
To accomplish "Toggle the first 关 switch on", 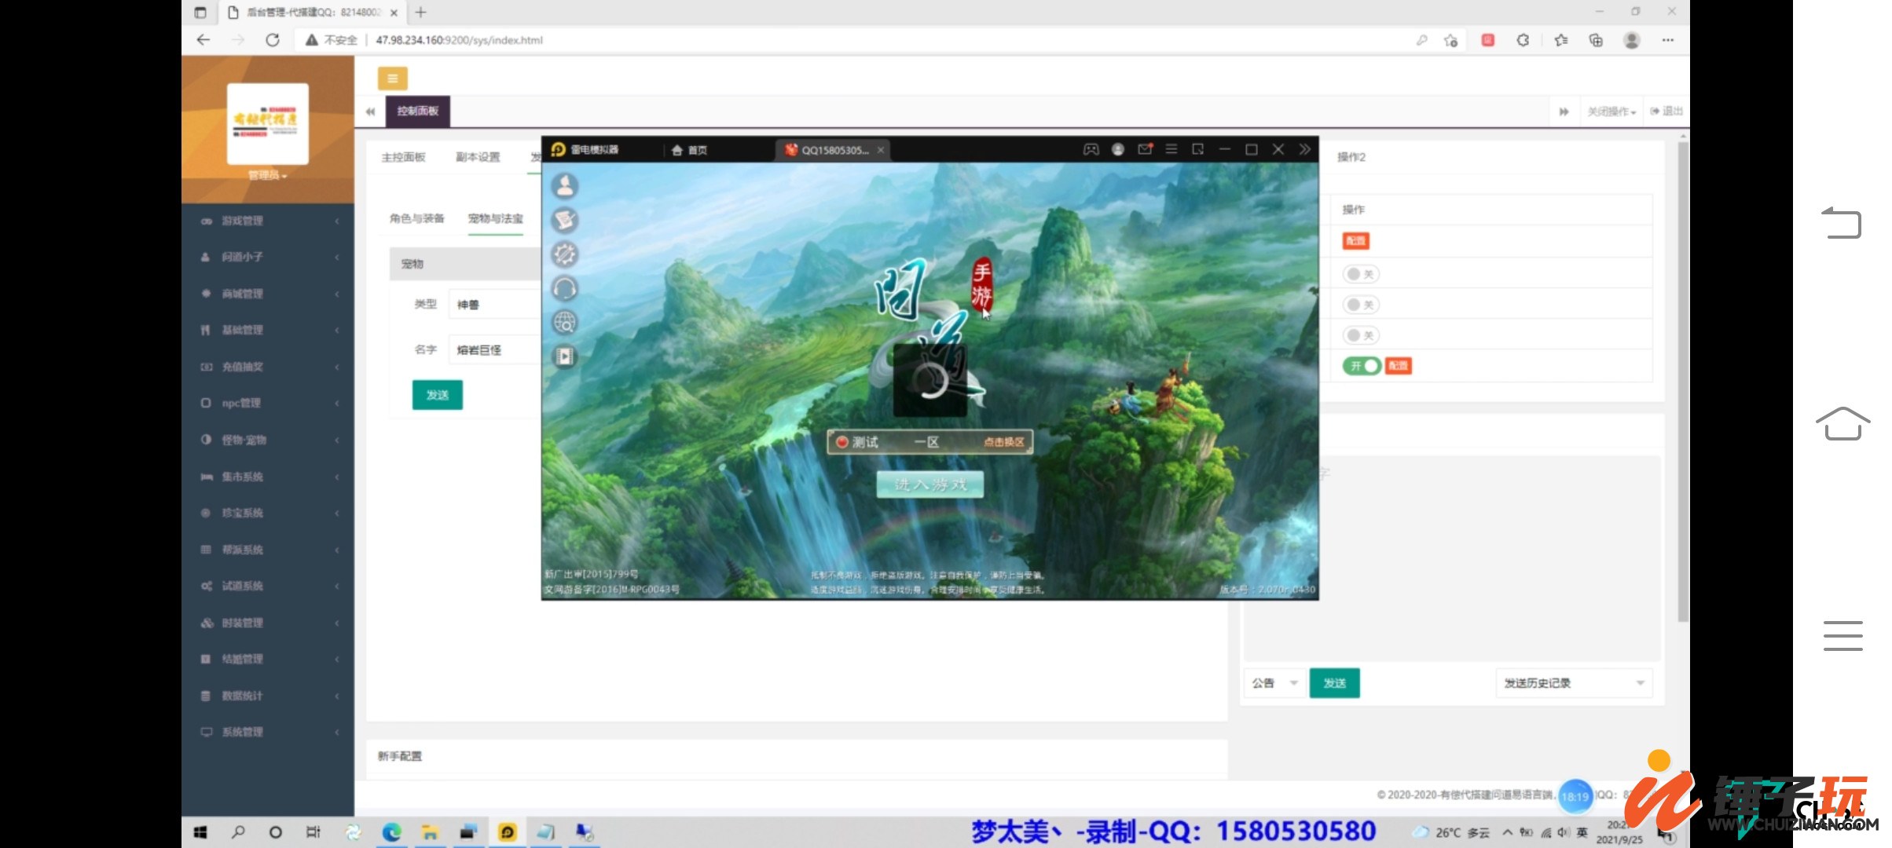I will pyautogui.click(x=1361, y=274).
